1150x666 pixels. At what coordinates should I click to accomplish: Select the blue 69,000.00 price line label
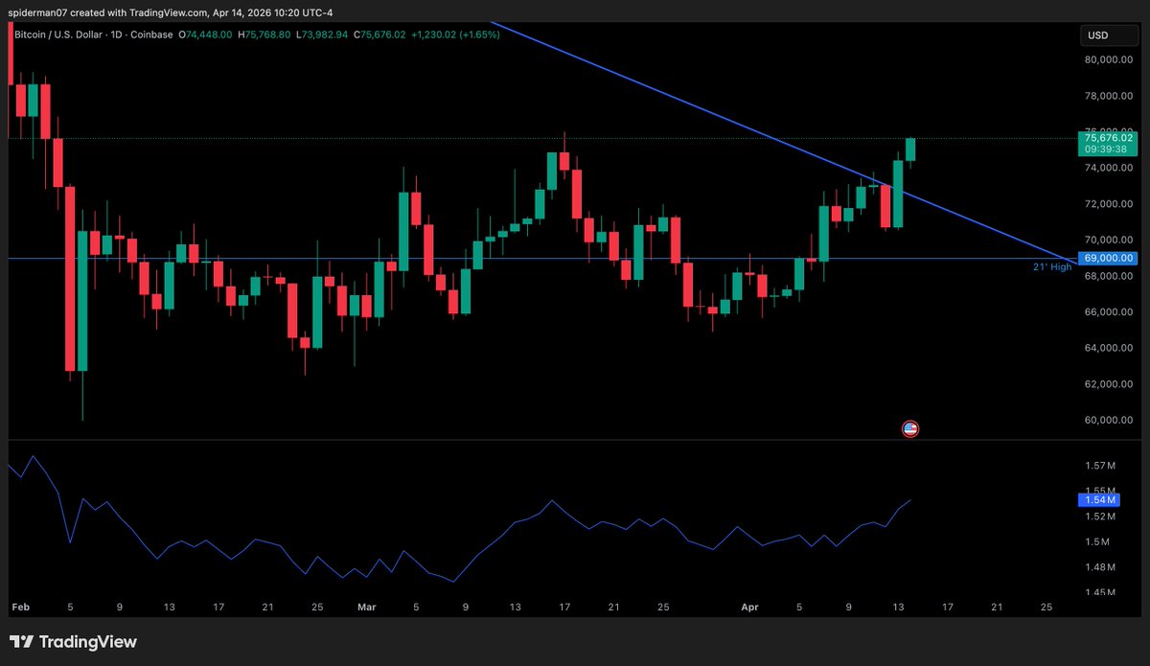pos(1106,258)
